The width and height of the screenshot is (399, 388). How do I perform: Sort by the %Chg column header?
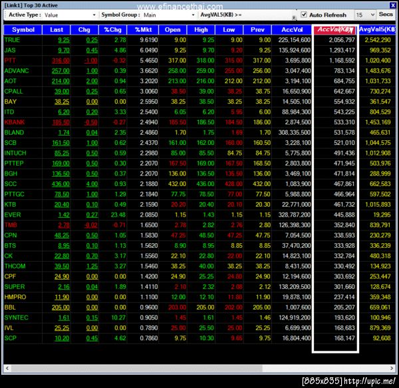(x=113, y=30)
